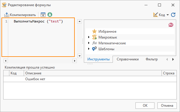Screen dimensions: 180x112
Task: Click the Компилировать compile button
Action: pyautogui.click(x=20, y=15)
